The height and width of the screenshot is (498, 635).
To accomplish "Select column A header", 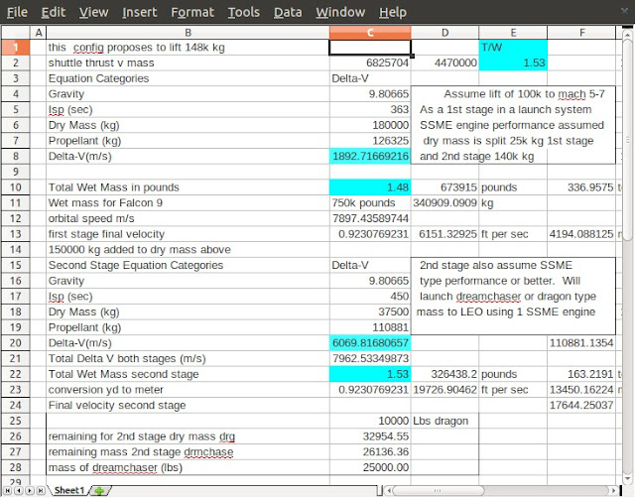I will click(38, 33).
